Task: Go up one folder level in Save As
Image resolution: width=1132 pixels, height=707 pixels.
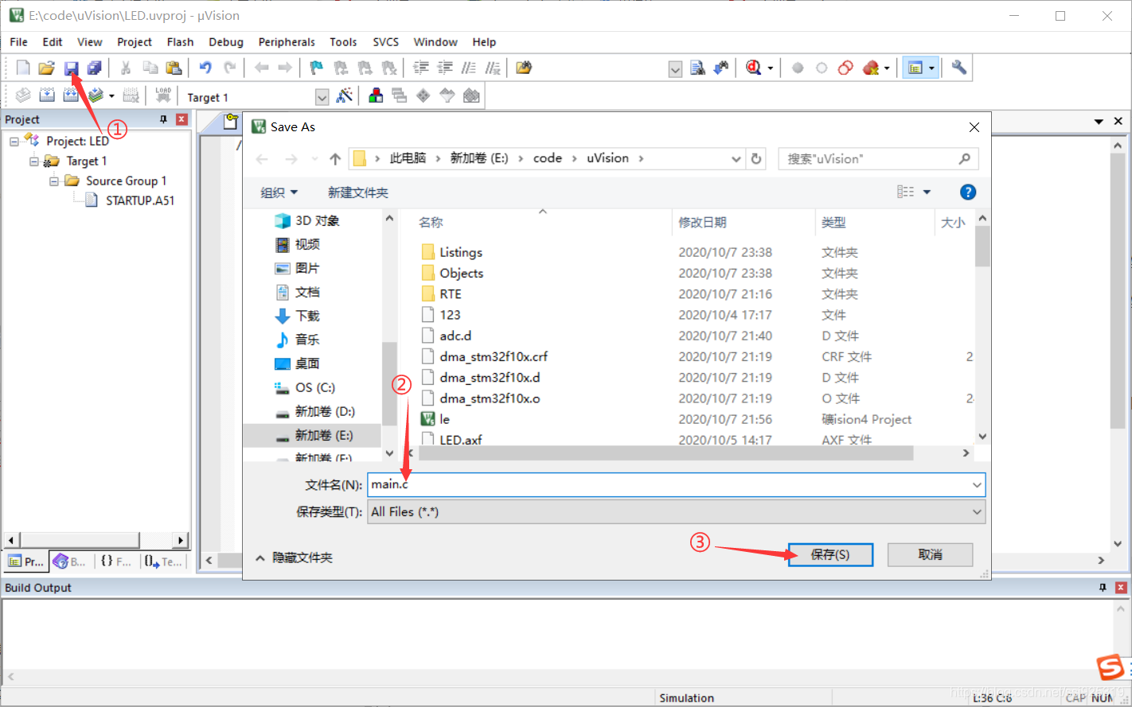Action: pos(335,159)
